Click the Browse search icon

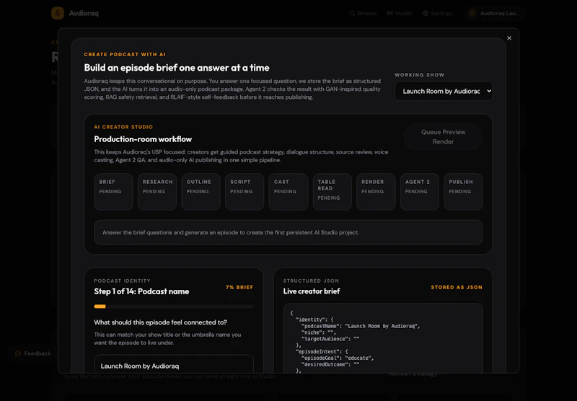pos(352,13)
